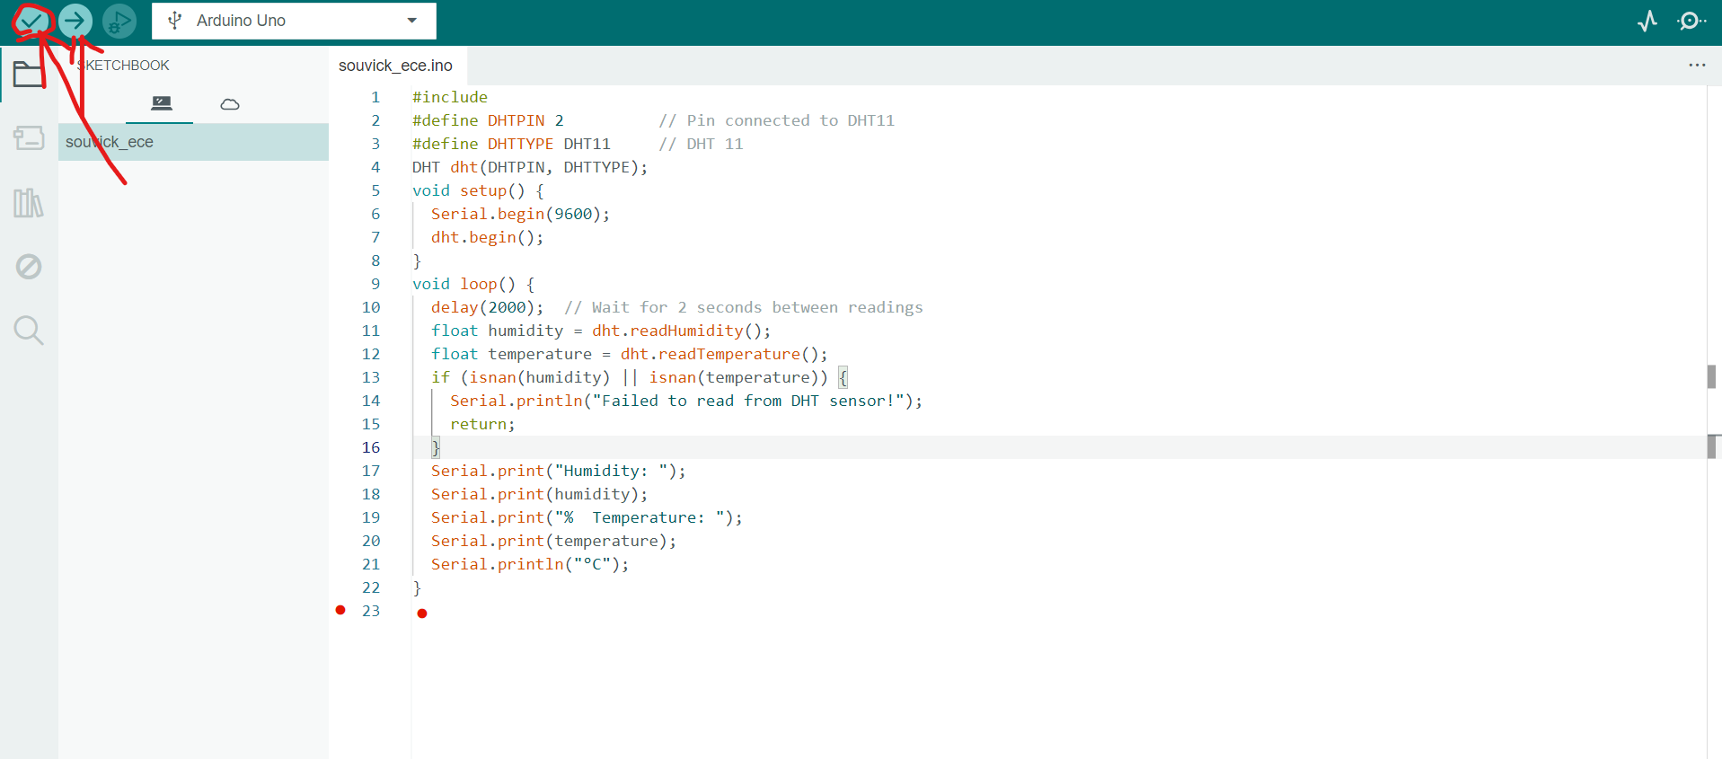1722x759 pixels.
Task: Open the Serial Plotter
Action: click(1647, 21)
